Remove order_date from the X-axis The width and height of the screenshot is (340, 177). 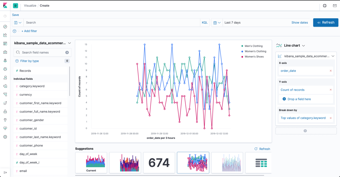(x=331, y=71)
